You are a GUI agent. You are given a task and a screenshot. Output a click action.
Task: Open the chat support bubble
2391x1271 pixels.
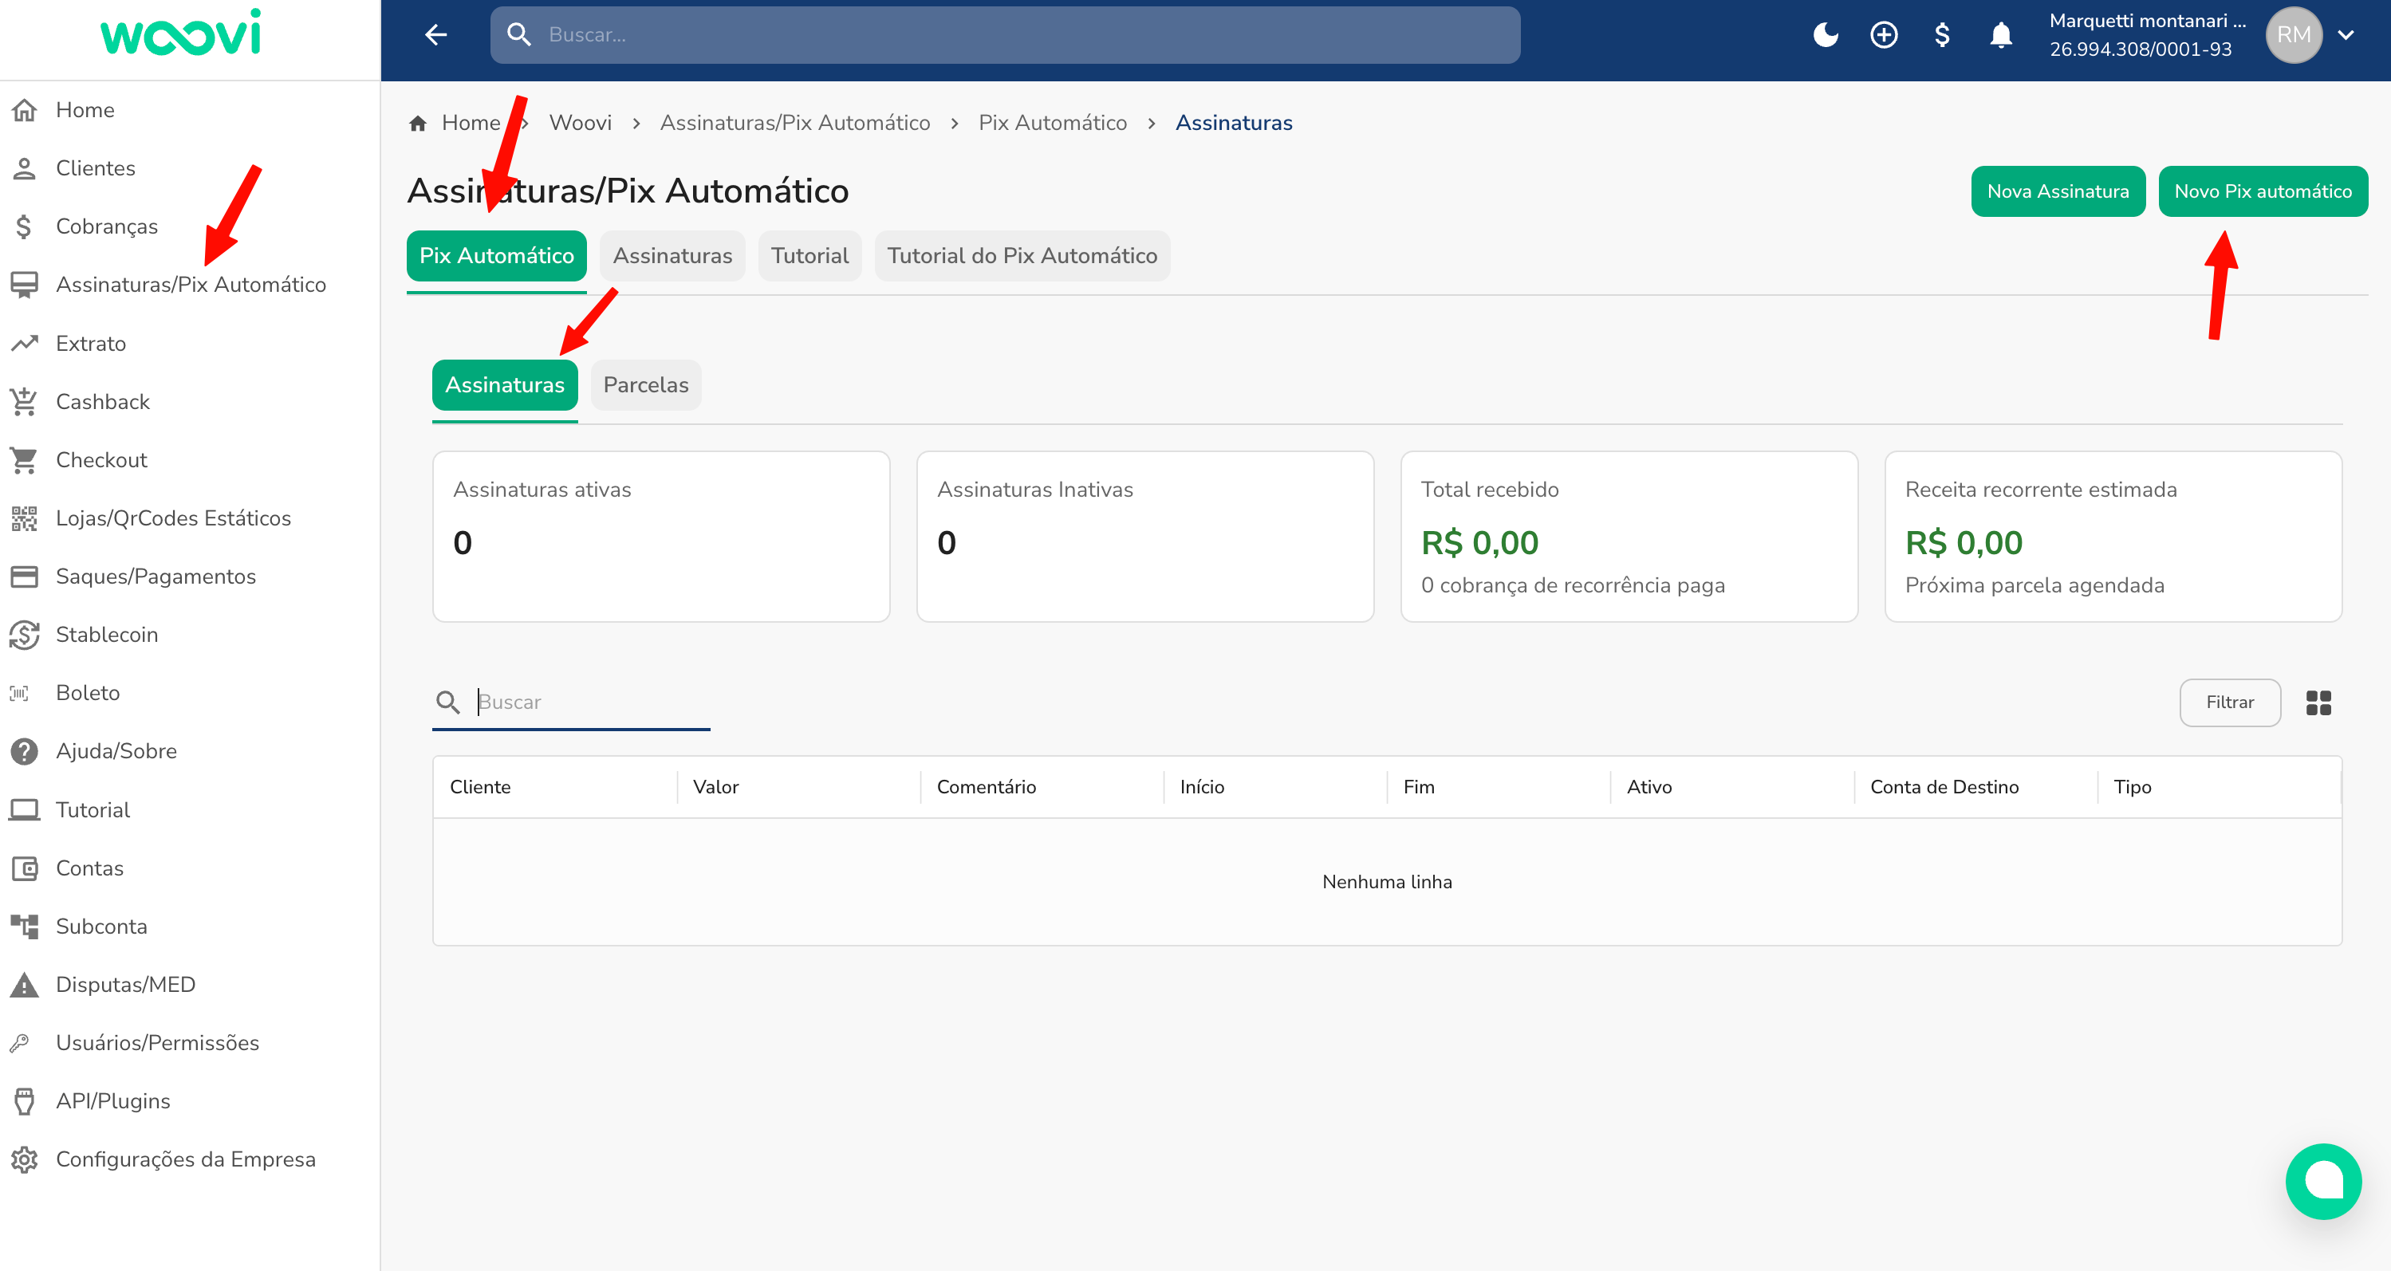2323,1181
